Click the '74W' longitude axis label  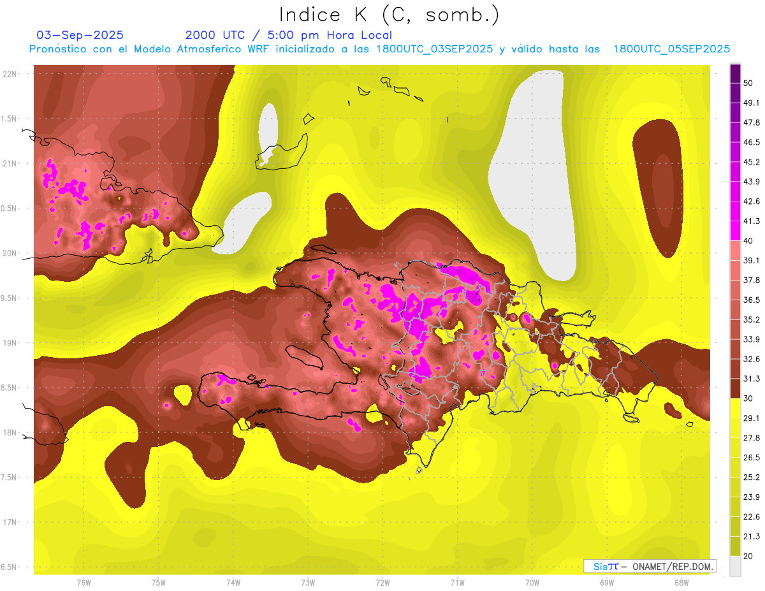click(233, 583)
